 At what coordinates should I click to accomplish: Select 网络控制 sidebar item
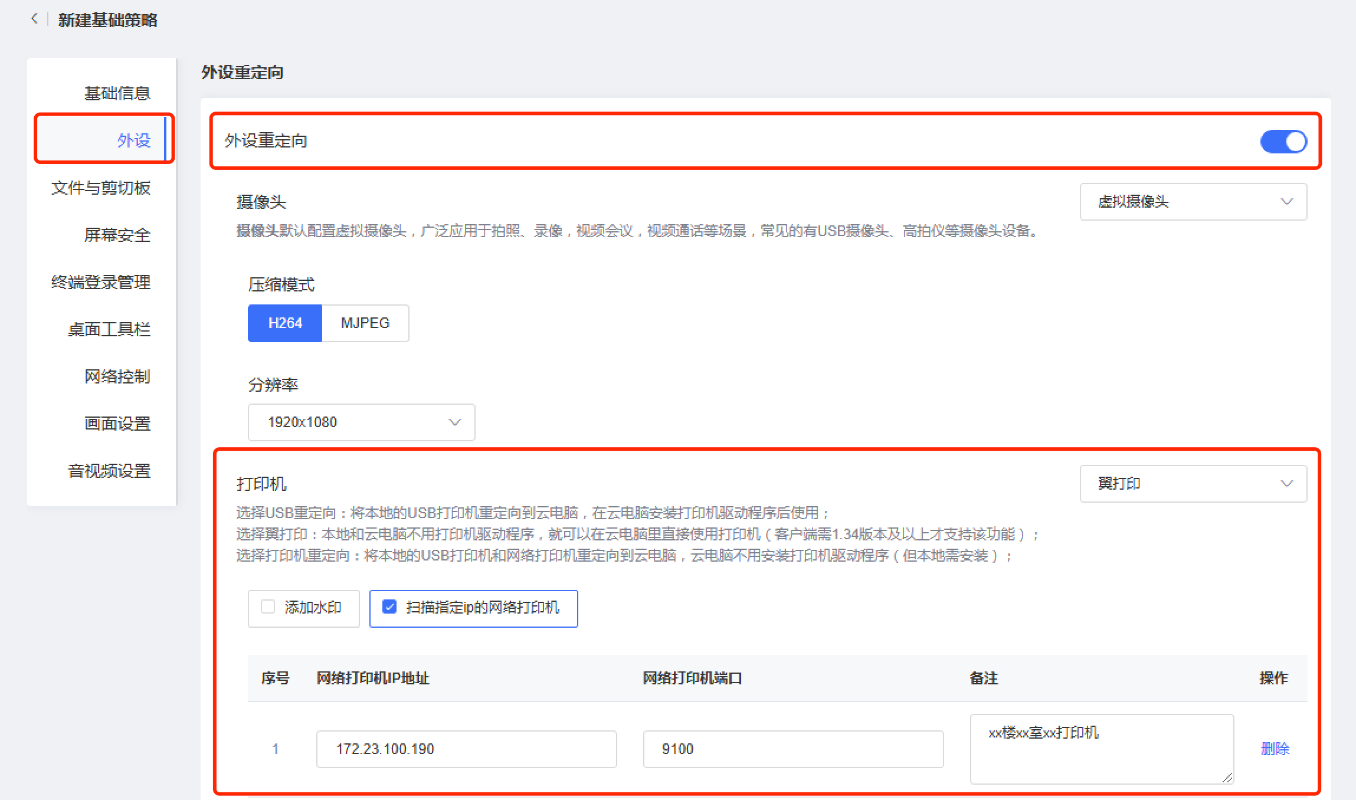(x=117, y=376)
